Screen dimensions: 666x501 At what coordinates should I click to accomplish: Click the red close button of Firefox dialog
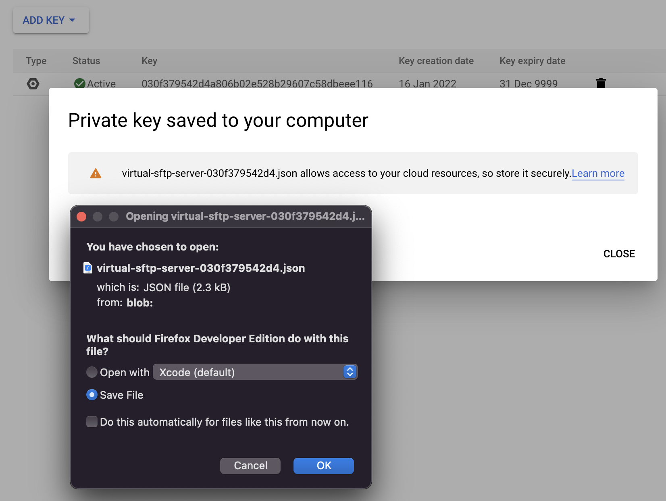point(81,217)
